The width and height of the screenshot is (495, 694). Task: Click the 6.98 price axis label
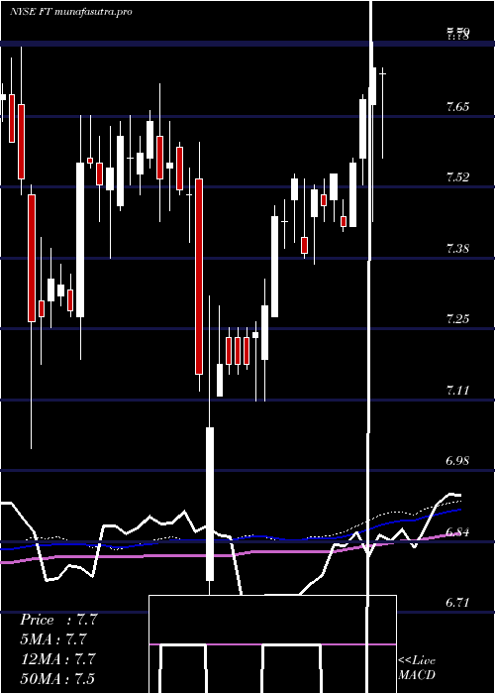457,461
